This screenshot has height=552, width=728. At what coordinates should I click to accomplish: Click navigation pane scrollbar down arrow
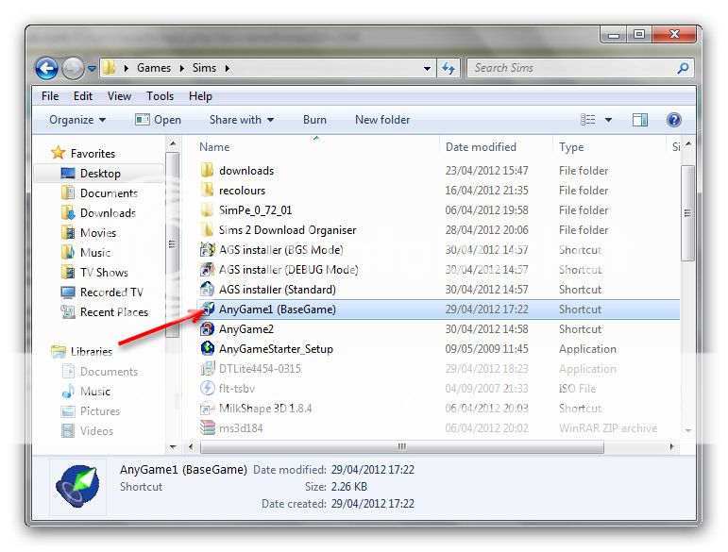[173, 447]
